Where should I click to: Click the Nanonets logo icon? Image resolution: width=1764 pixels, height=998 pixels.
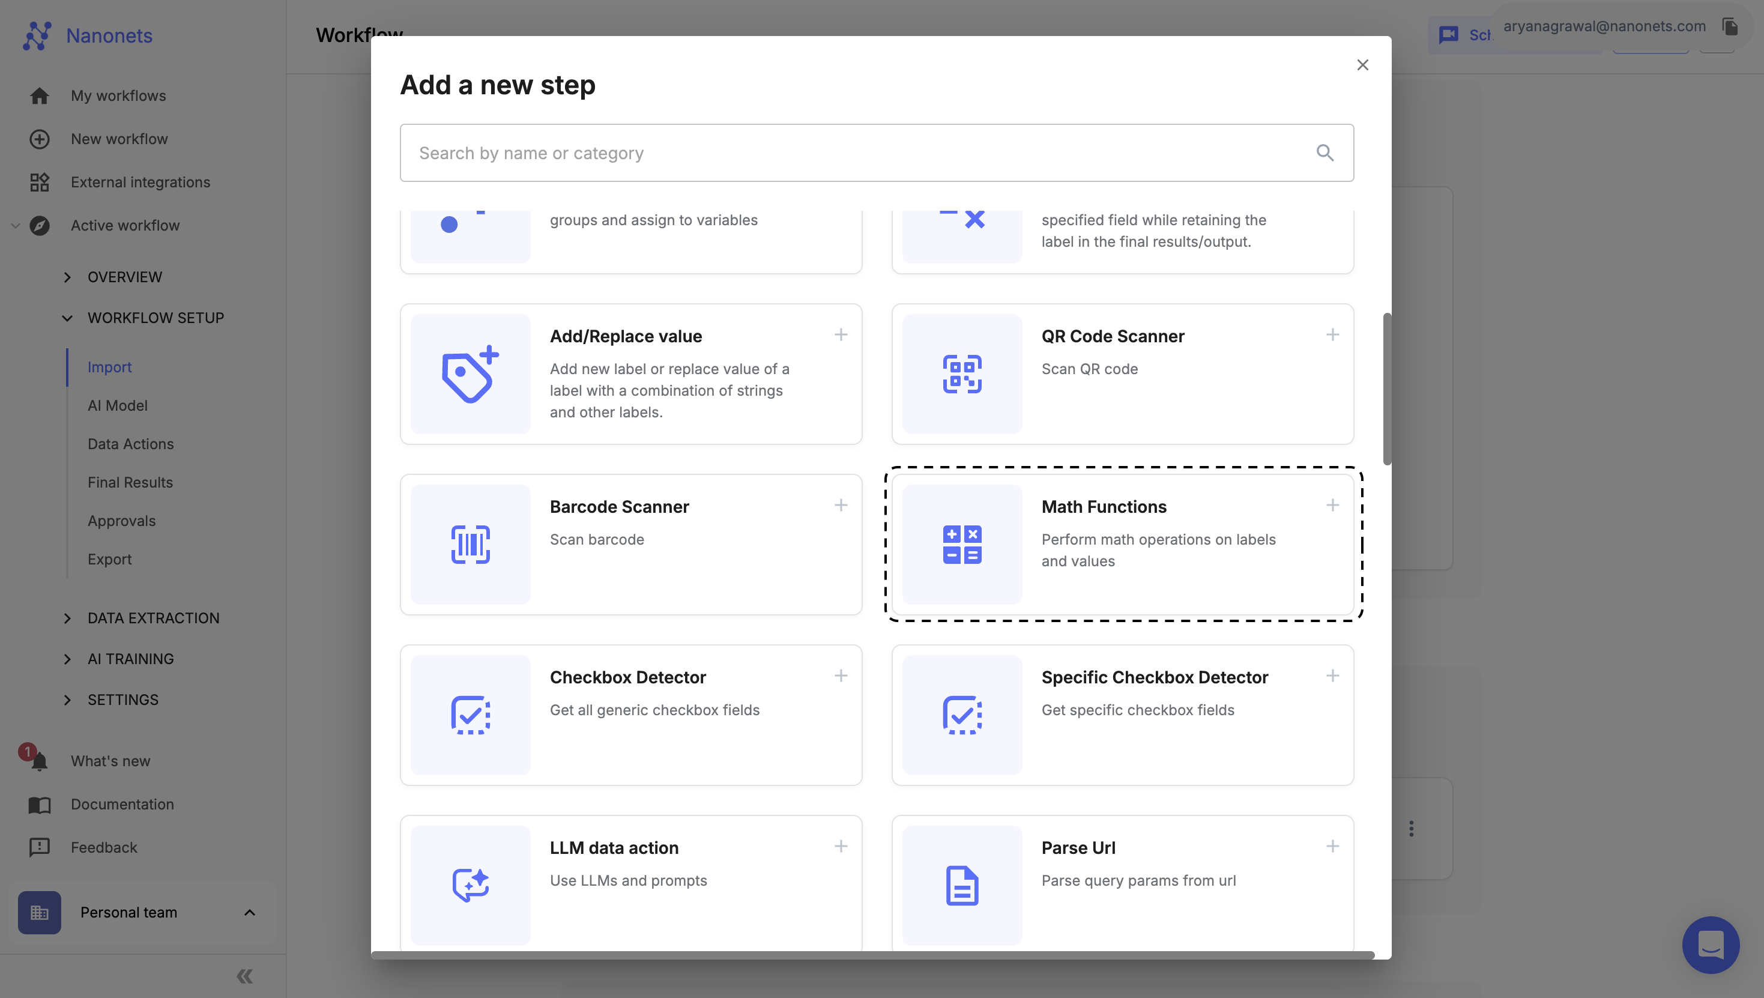pos(37,35)
